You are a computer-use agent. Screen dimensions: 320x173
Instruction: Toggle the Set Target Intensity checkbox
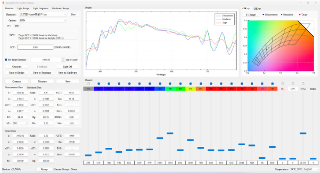coord(6,60)
